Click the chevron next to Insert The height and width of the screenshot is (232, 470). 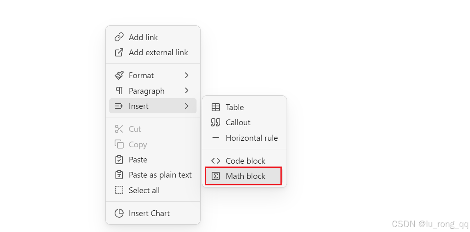coord(186,106)
